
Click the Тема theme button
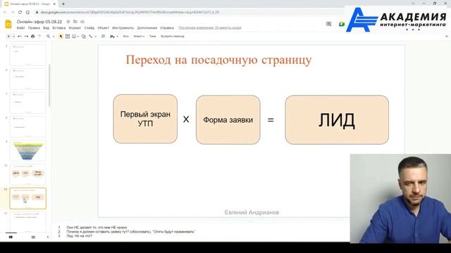pyautogui.click(x=152, y=37)
